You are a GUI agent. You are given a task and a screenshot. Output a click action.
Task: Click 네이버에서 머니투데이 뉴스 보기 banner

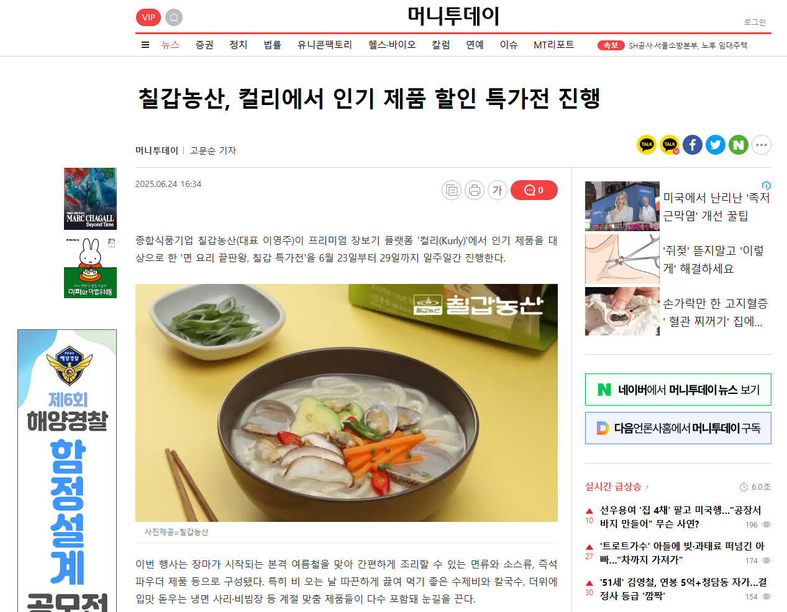[x=678, y=390]
